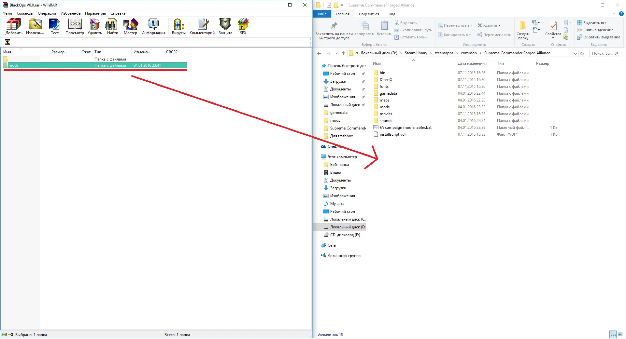Click the back navigation button in Explorer
626x339 pixels.
(x=319, y=53)
